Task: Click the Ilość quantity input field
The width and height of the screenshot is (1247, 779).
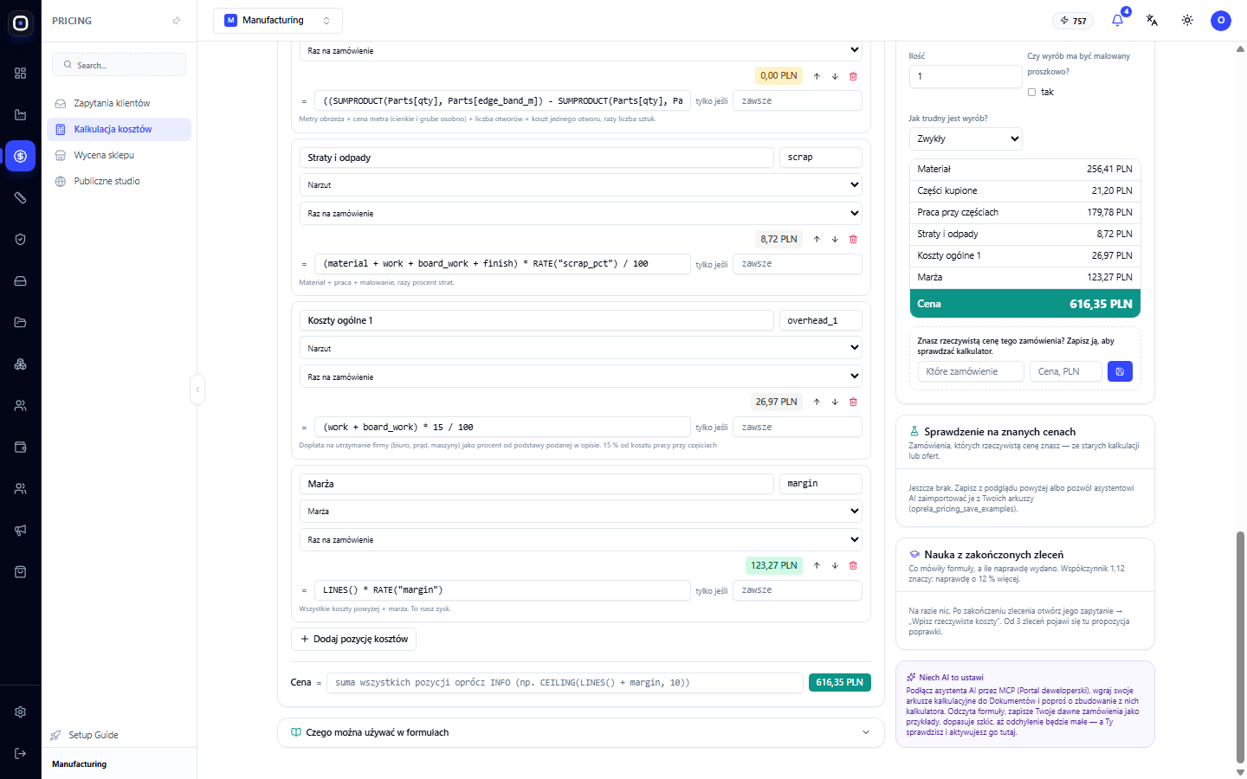Action: [966, 76]
